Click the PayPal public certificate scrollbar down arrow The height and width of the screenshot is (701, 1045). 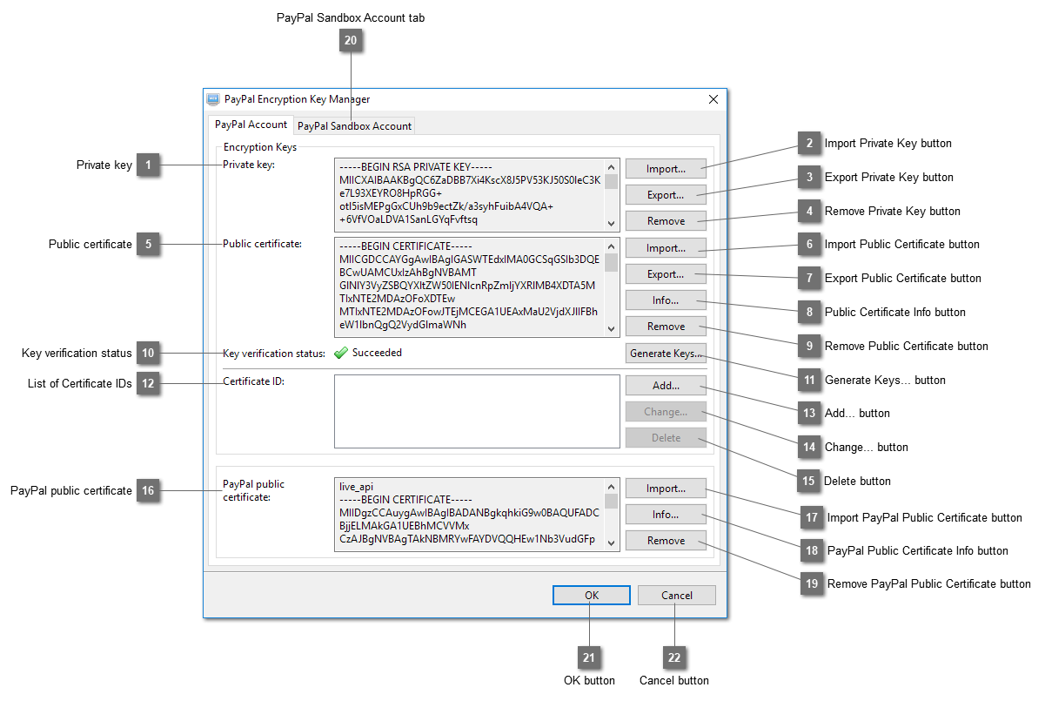coord(612,542)
